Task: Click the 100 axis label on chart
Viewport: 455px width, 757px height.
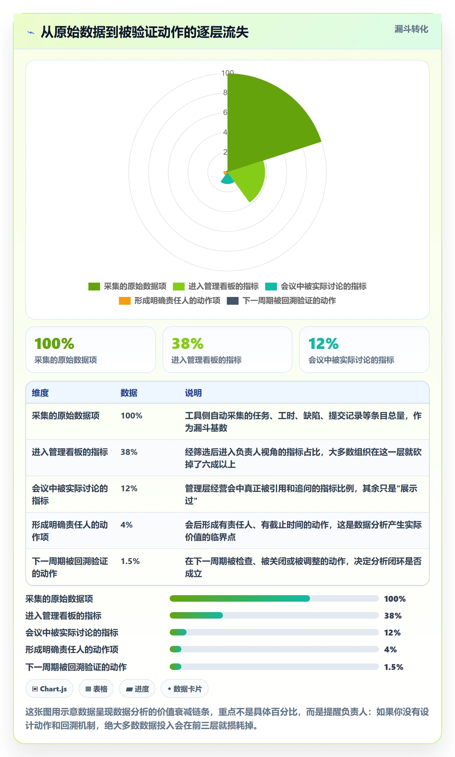Action: coord(227,73)
